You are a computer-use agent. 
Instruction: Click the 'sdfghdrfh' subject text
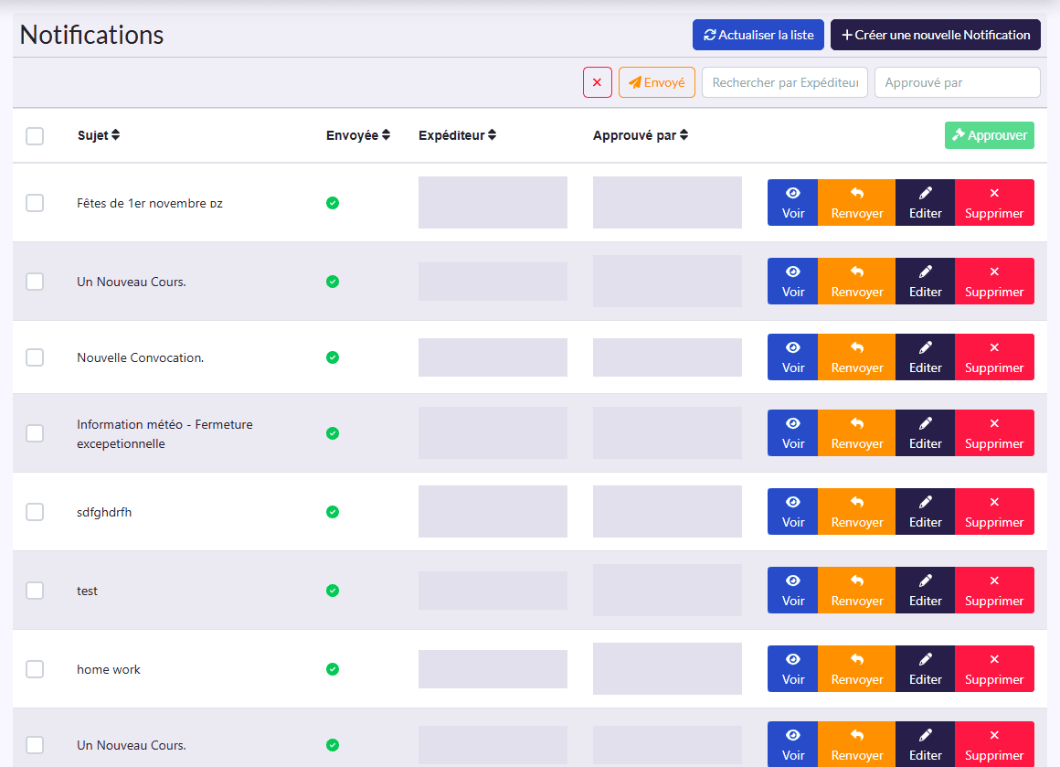coord(104,512)
